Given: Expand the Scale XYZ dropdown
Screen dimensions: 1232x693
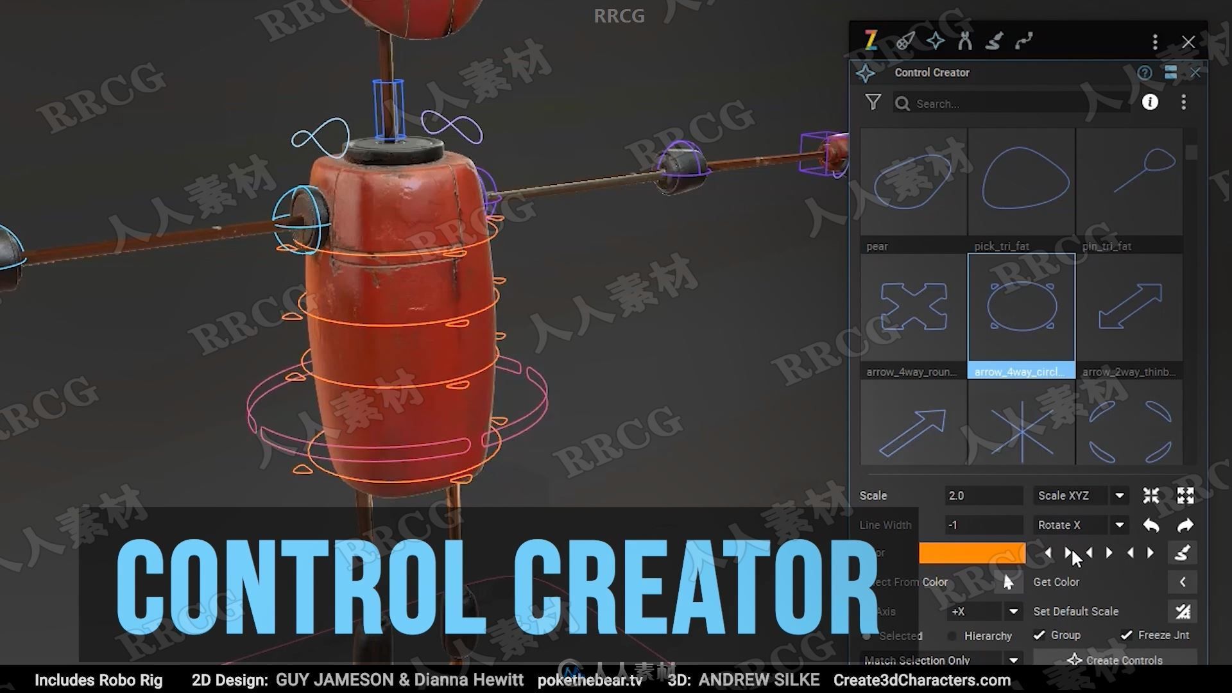Looking at the screenshot, I should coord(1120,495).
